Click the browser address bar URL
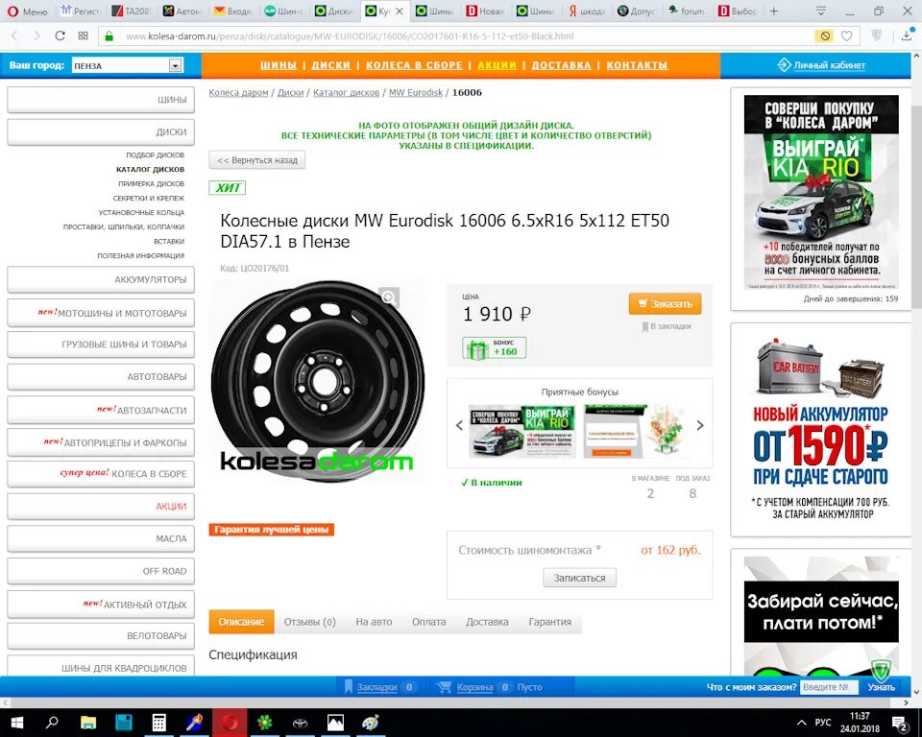The width and height of the screenshot is (922, 737). click(x=350, y=36)
